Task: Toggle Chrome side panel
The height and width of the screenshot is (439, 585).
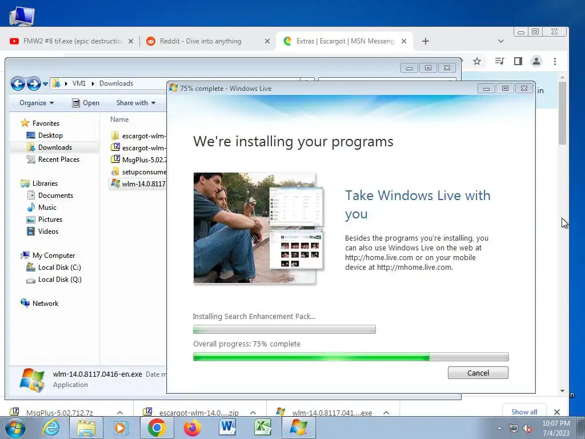Action: click(x=518, y=61)
